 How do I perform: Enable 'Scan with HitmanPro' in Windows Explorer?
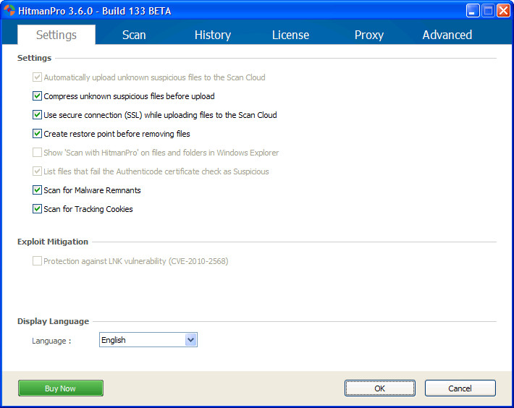pos(37,153)
